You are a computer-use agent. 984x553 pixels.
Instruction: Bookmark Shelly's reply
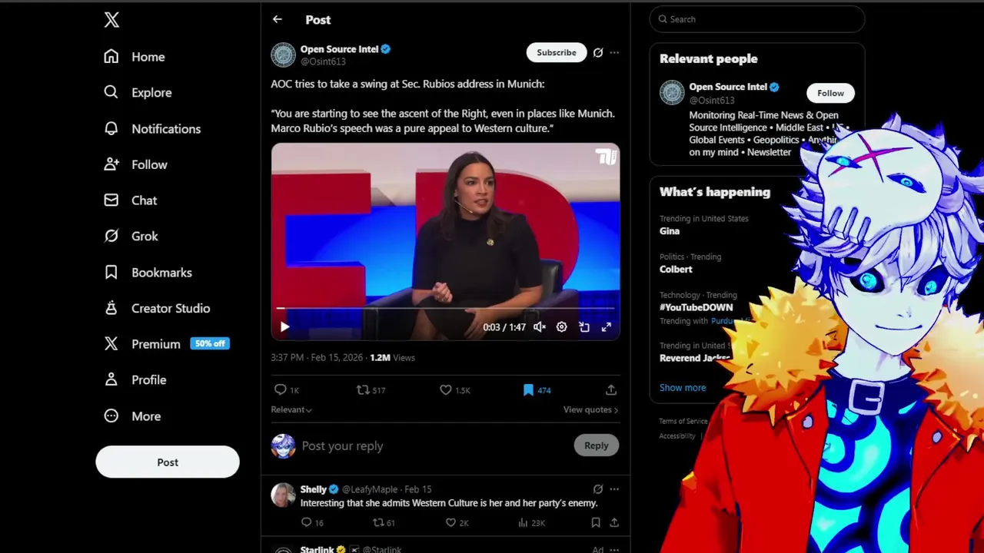595,522
